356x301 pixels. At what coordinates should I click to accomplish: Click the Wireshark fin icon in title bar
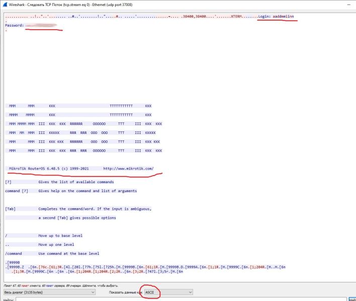tap(5, 5)
